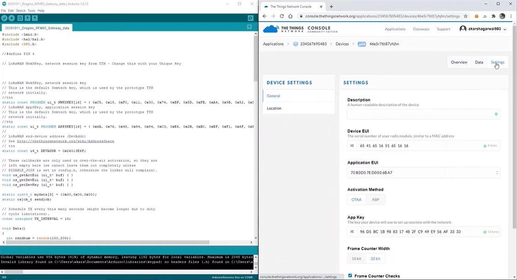This screenshot has width=517, height=280.
Task: Click the Arduino logo in the title bar
Action: pos(4,4)
